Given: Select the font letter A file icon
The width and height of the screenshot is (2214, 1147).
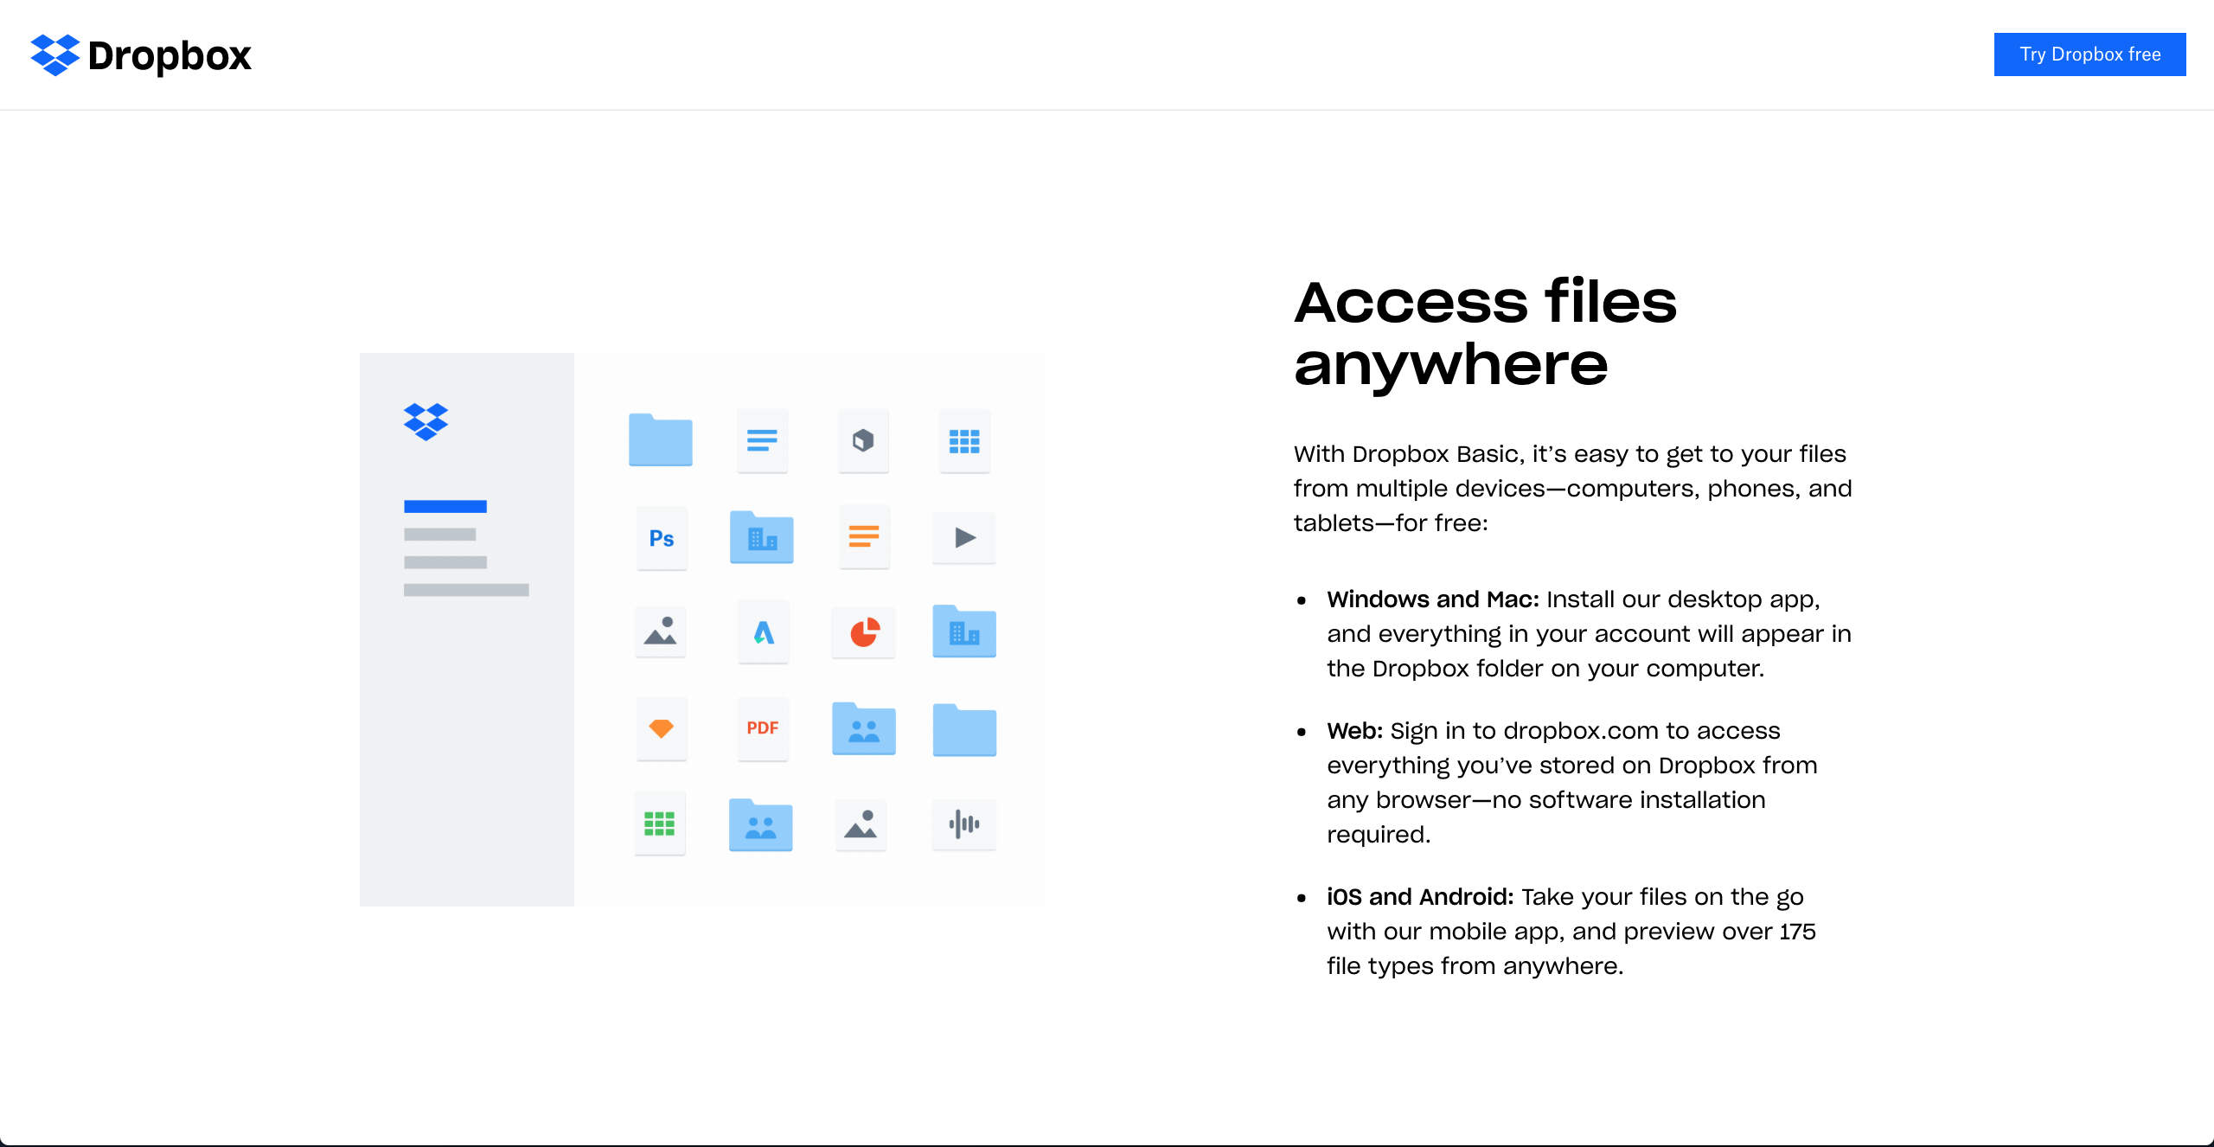Looking at the screenshot, I should (762, 632).
